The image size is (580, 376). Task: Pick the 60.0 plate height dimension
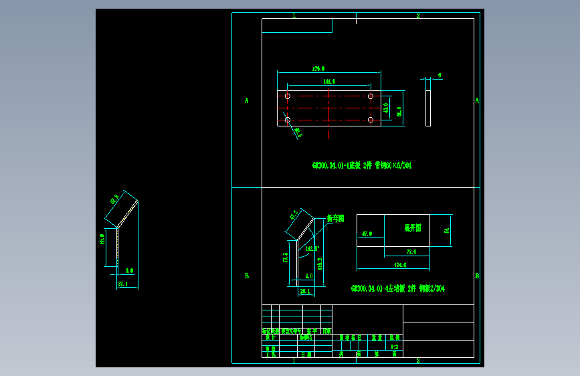coord(399,111)
